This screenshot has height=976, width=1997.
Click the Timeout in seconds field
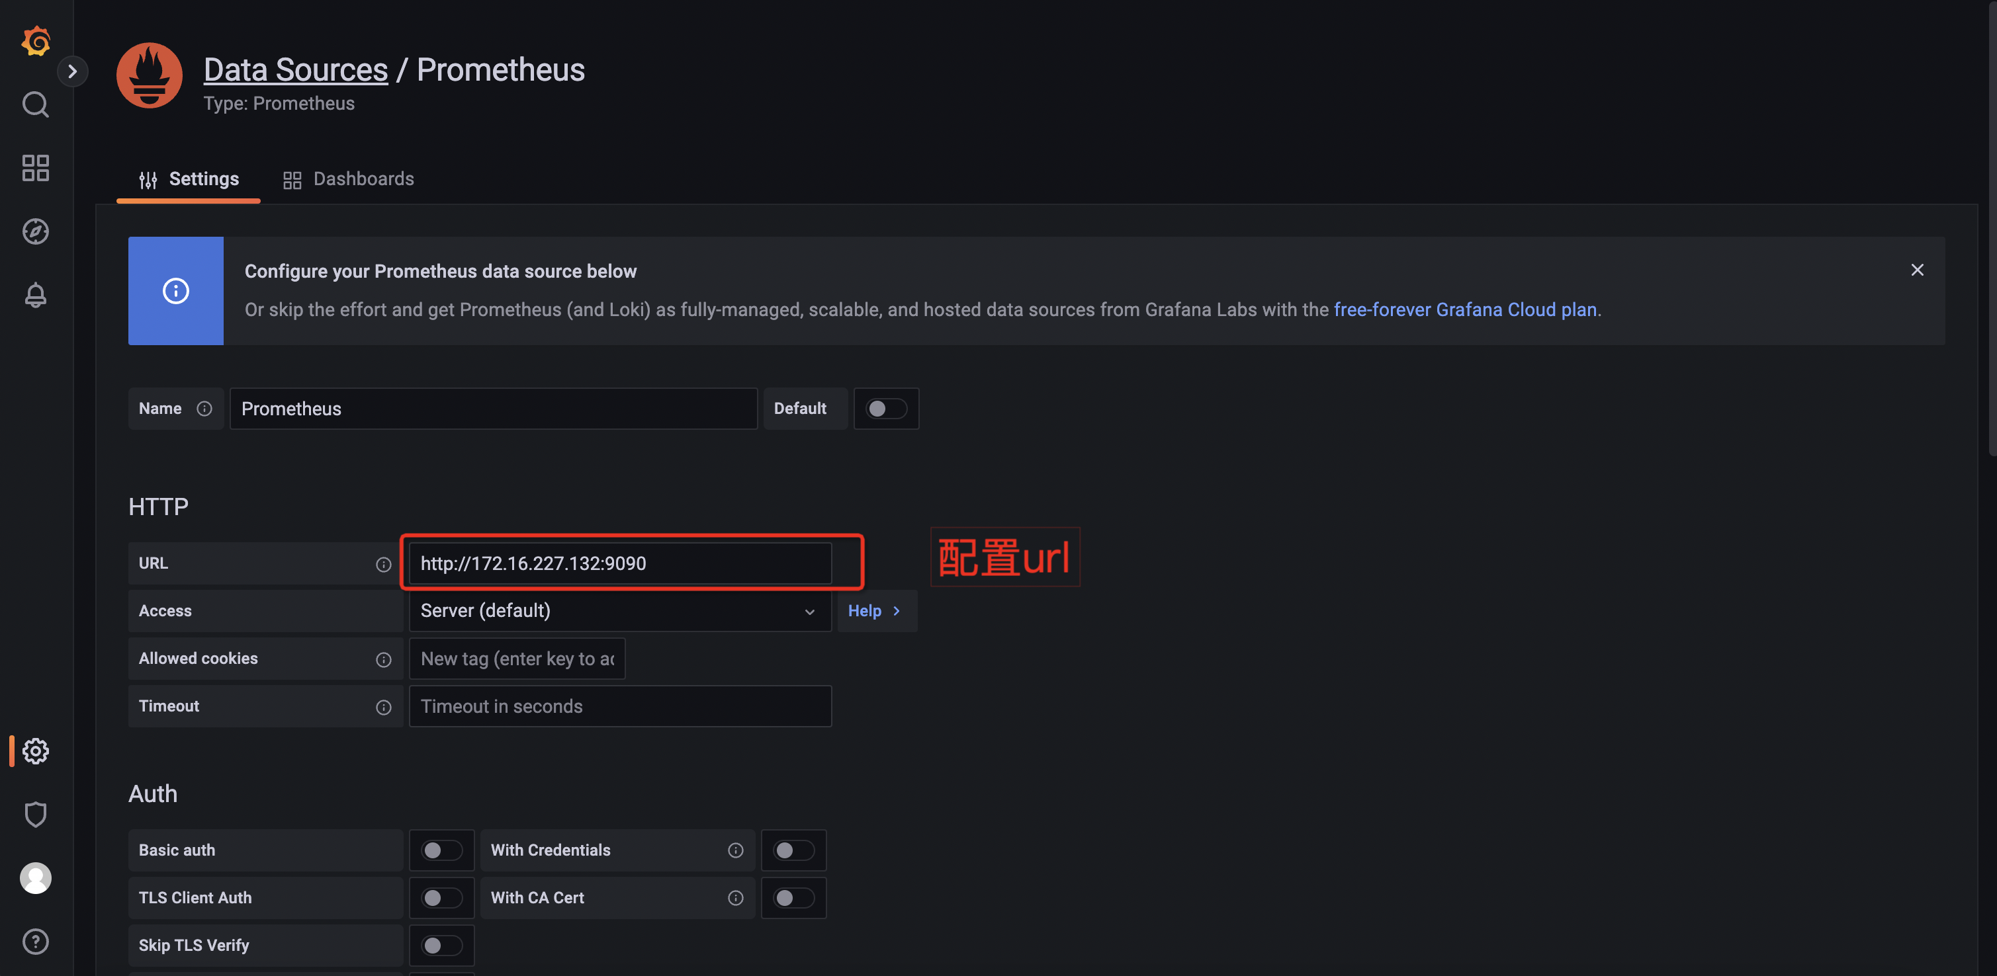coord(619,706)
